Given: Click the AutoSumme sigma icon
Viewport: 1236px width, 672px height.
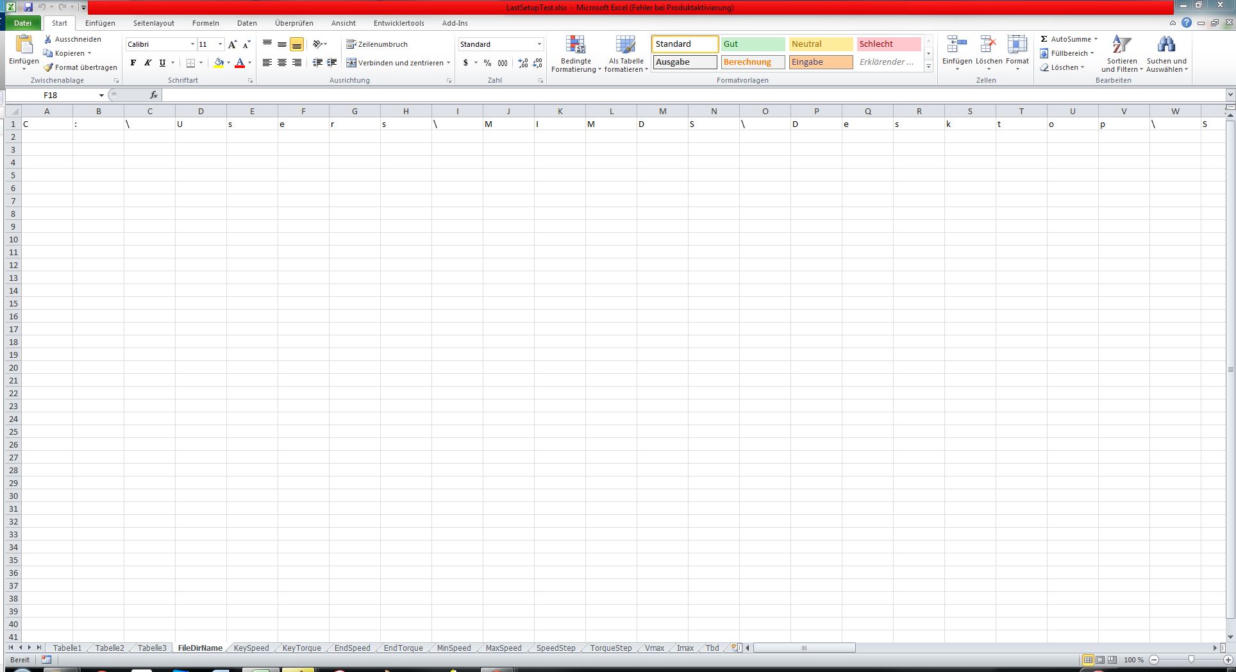Looking at the screenshot, I should (1044, 39).
